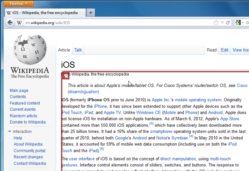The width and height of the screenshot is (249, 171).
Task: Click citation reference [4]
Action: (x=191, y=136)
